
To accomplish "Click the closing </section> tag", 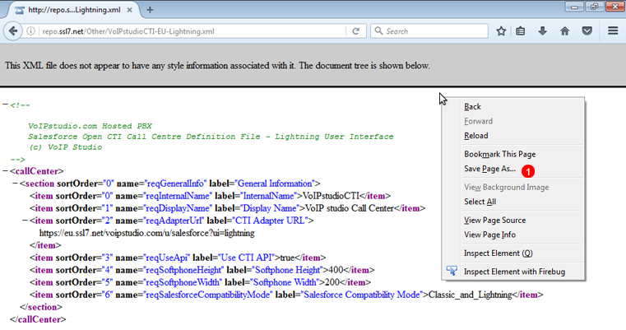I will (41, 307).
